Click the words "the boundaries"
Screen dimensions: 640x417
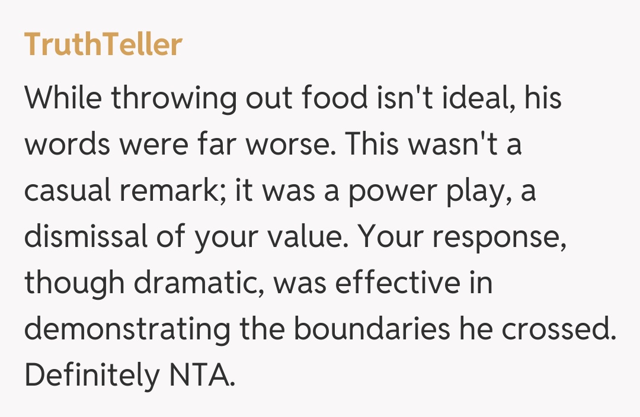pos(344,329)
